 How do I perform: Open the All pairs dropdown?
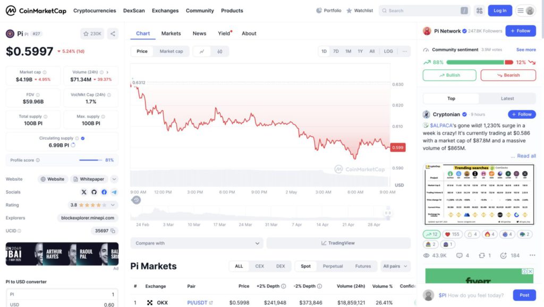[395, 266]
